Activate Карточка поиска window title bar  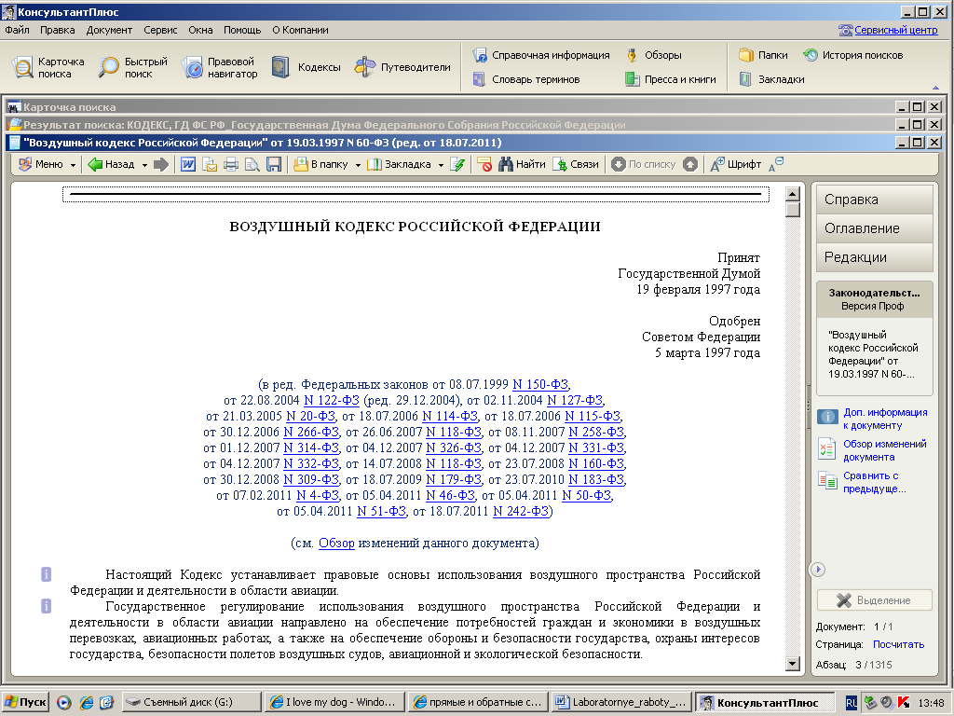tap(450, 107)
